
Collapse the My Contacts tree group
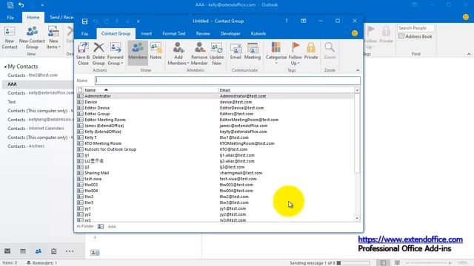pyautogui.click(x=5, y=66)
